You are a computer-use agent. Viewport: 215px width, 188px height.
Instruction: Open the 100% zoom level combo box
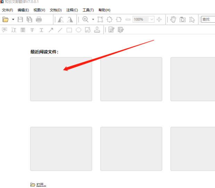click(144, 19)
